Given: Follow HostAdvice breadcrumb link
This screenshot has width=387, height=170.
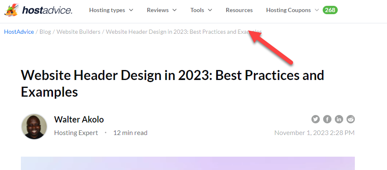Looking at the screenshot, I should [x=19, y=32].
